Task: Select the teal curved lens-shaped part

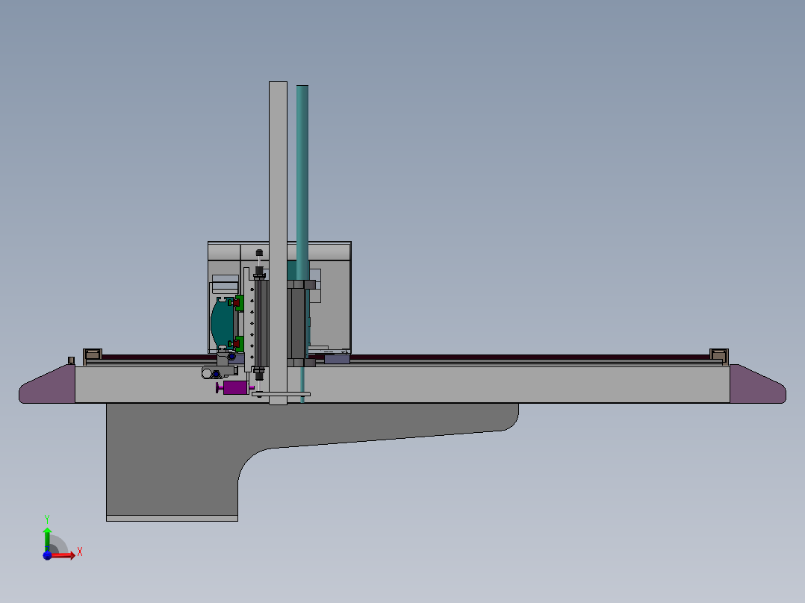Action: point(222,323)
